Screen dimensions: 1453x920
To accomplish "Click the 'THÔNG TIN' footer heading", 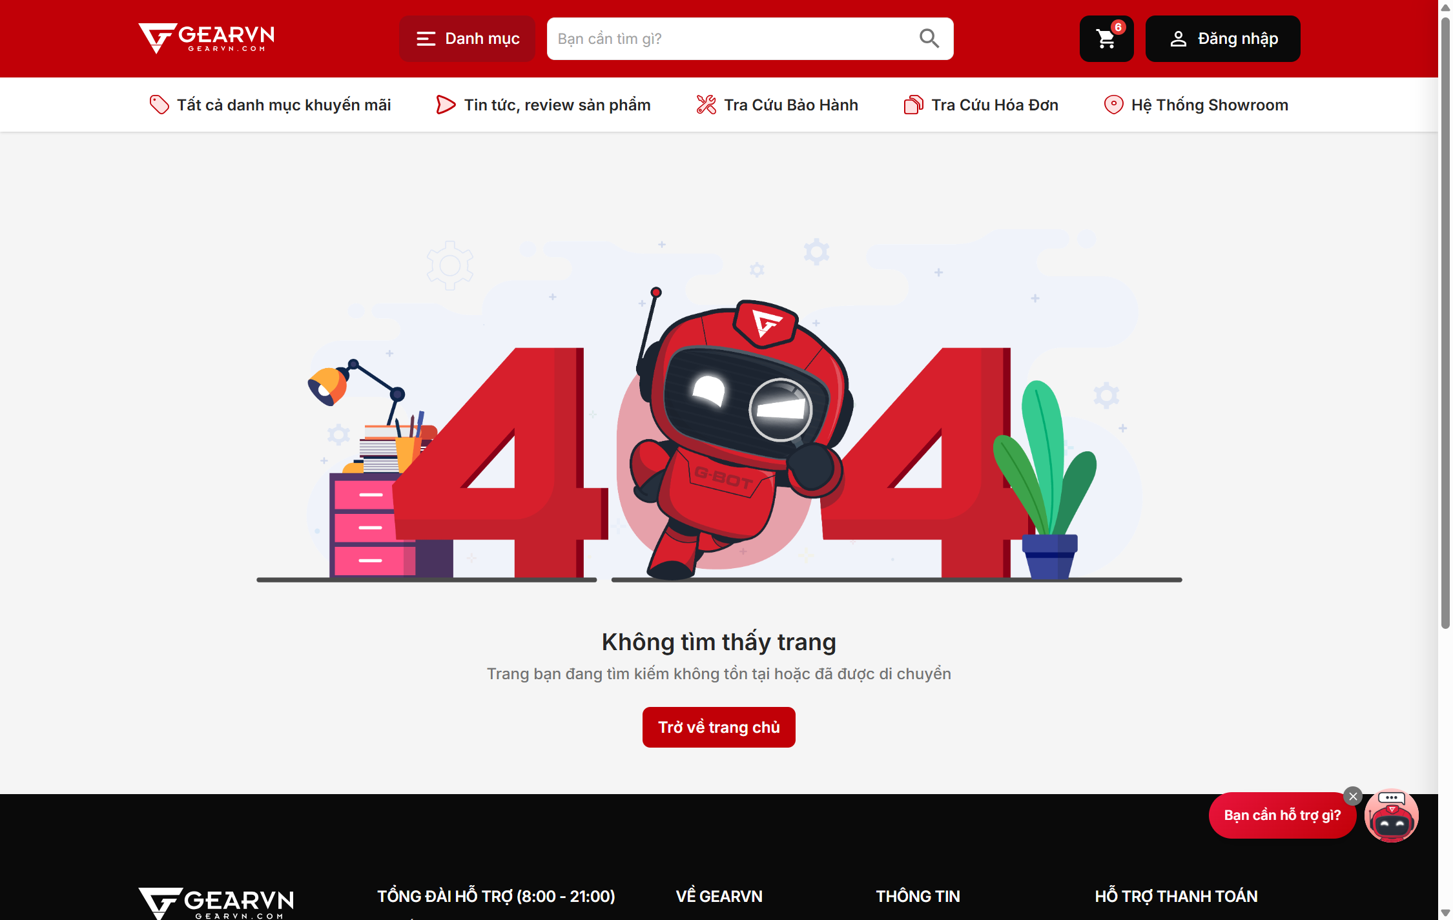I will click(x=918, y=896).
